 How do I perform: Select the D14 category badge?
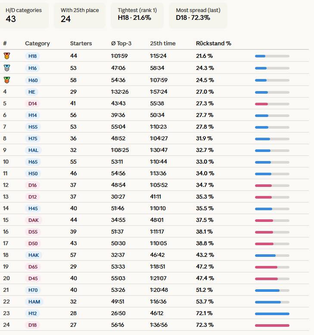[x=32, y=104]
